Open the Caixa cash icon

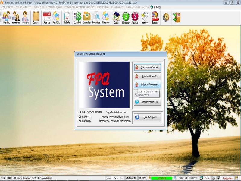tap(116, 17)
